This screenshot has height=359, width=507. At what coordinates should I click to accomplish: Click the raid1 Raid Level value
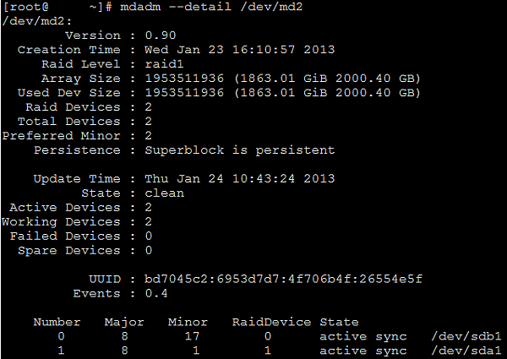pos(164,64)
